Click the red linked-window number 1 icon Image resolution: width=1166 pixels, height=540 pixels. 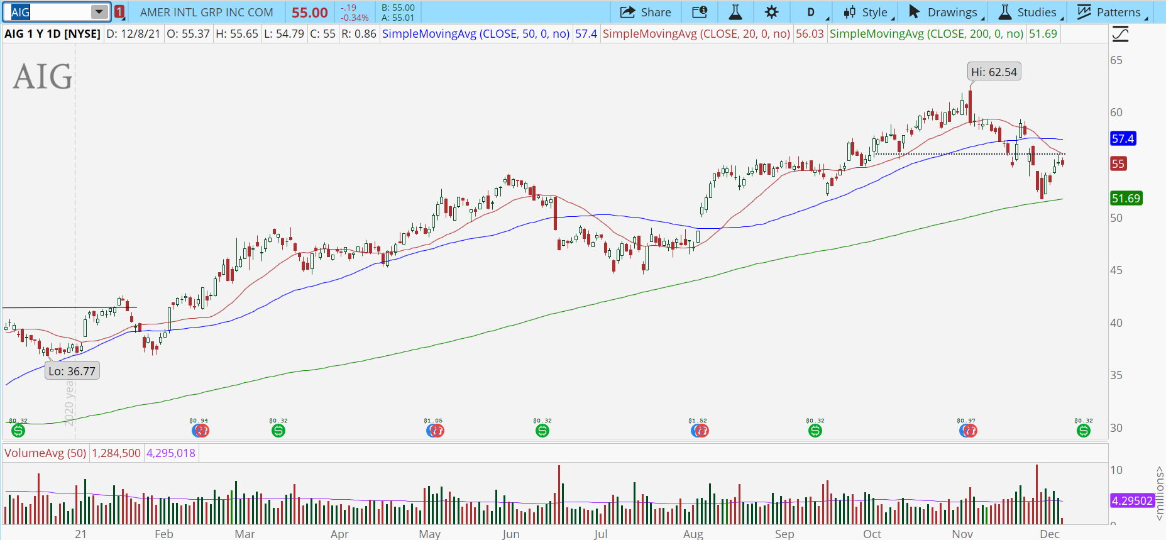(119, 12)
